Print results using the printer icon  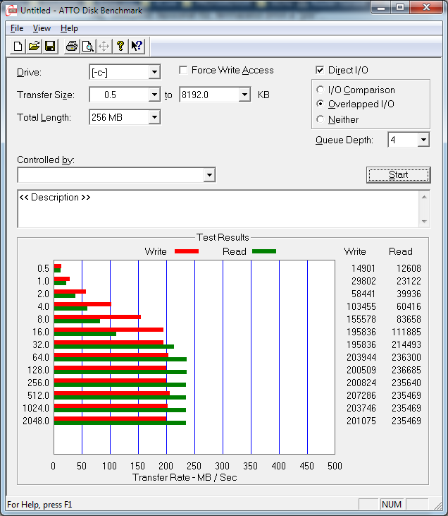tap(72, 46)
